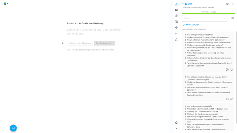Screen dimensions: 237x133
Task: Expand the logo menu at top left
Action: [x=6, y=4]
